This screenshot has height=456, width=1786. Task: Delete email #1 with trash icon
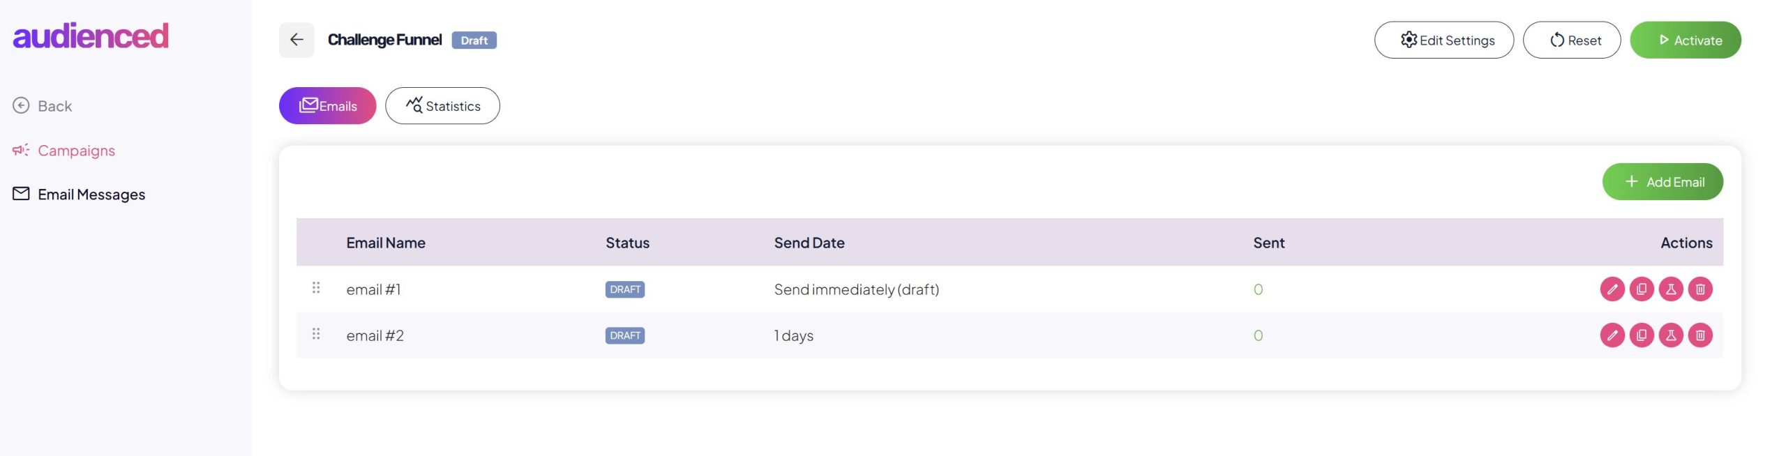[x=1699, y=289]
